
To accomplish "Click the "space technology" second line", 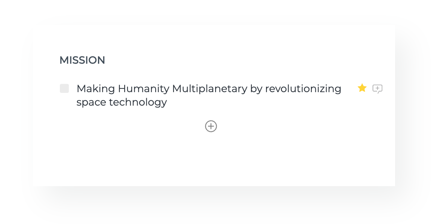I will point(122,102).
